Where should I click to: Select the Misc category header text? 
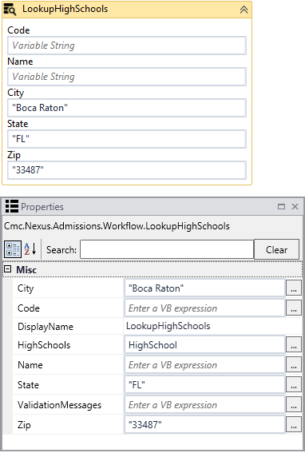click(x=26, y=269)
